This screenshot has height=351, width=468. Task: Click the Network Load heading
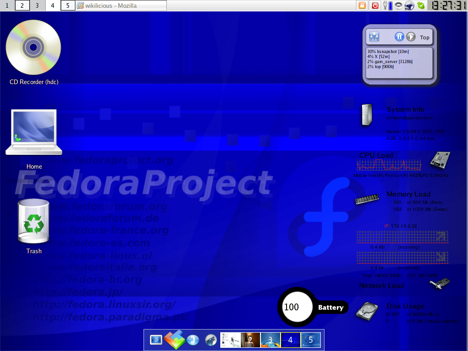point(382,286)
